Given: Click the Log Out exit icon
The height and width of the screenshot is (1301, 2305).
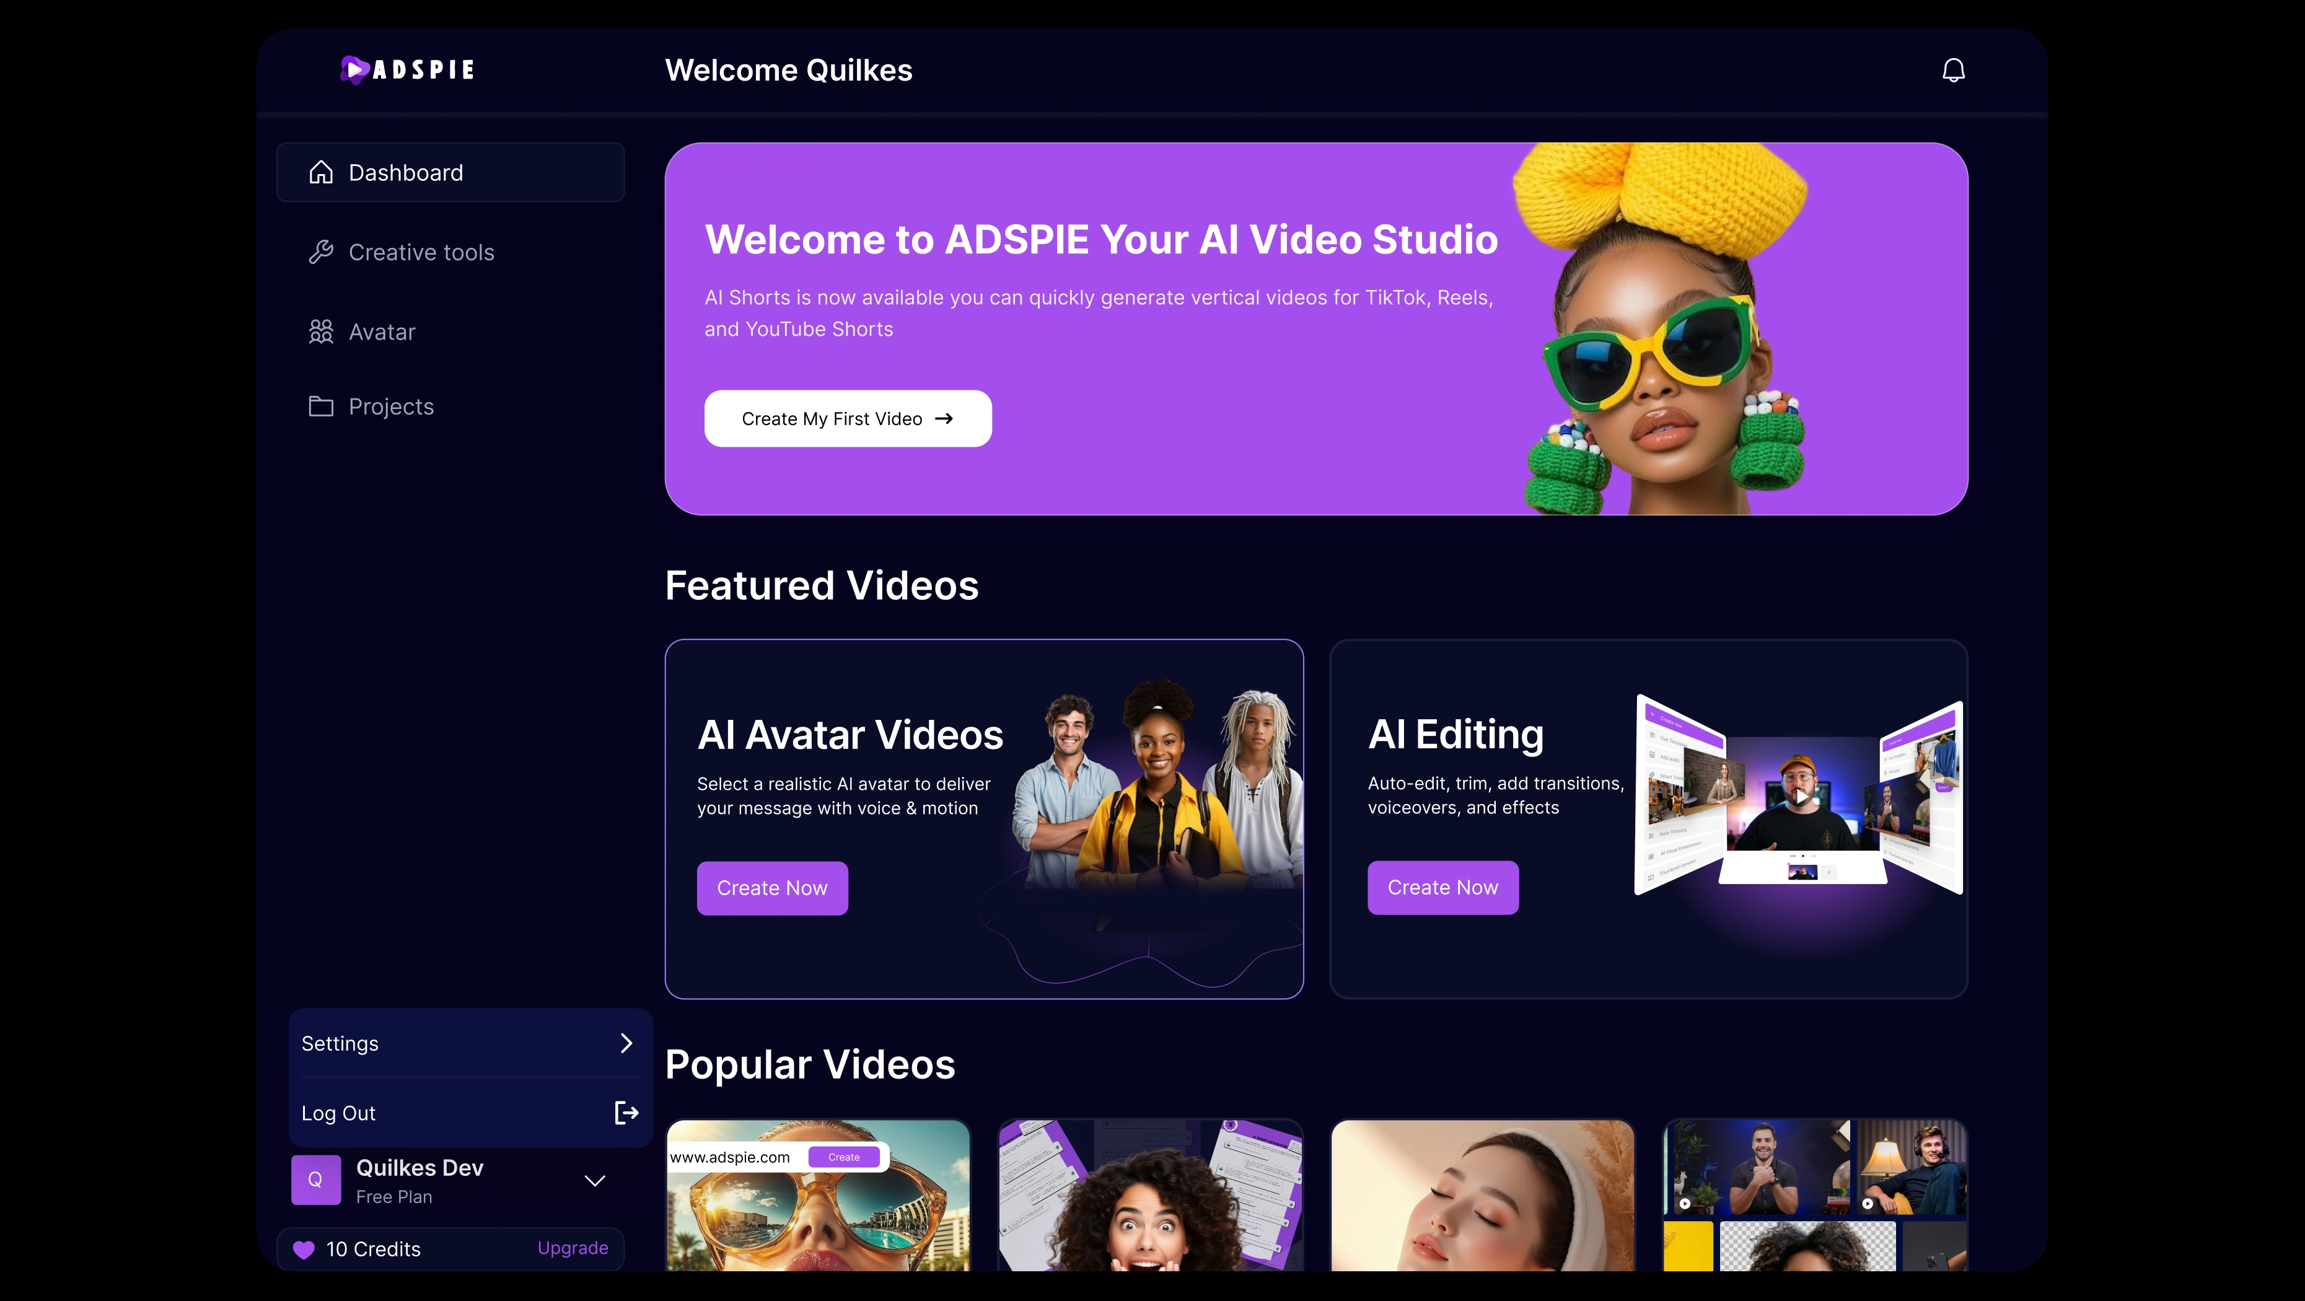Looking at the screenshot, I should coord(626,1113).
